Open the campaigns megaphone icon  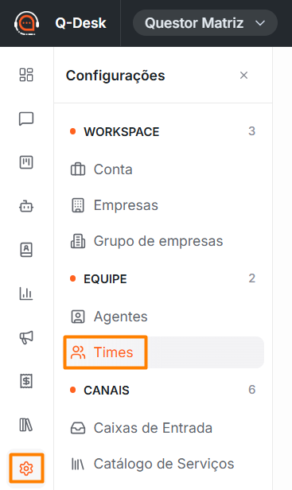(26, 337)
